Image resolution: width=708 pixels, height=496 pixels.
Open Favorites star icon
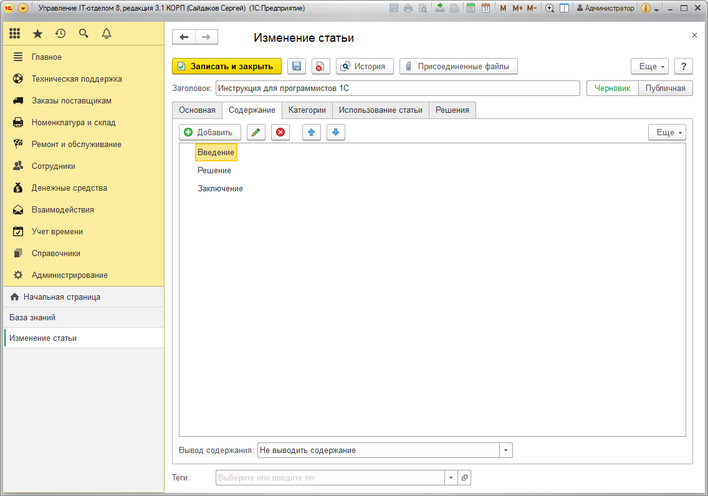click(37, 34)
